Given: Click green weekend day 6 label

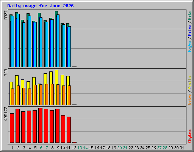Looking at the screenshot, I should [41, 148].
